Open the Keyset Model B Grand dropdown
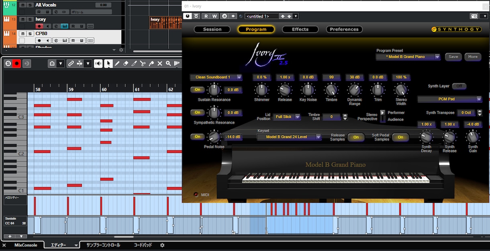 [289, 137]
